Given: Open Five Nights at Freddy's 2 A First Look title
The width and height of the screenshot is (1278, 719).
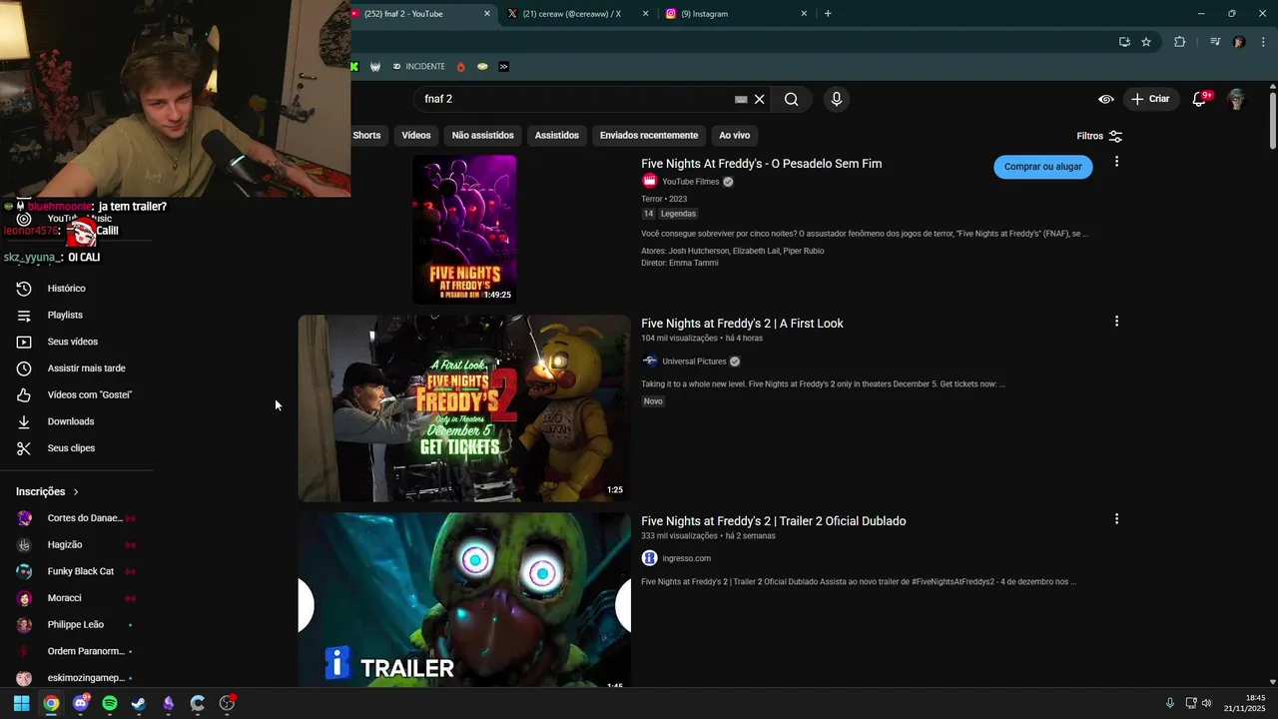Looking at the screenshot, I should [x=742, y=324].
